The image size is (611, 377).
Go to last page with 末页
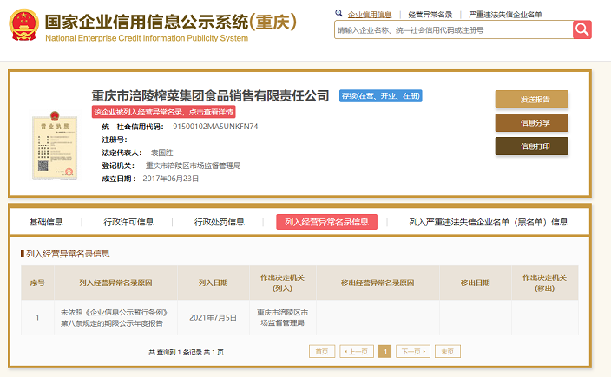[x=448, y=351]
